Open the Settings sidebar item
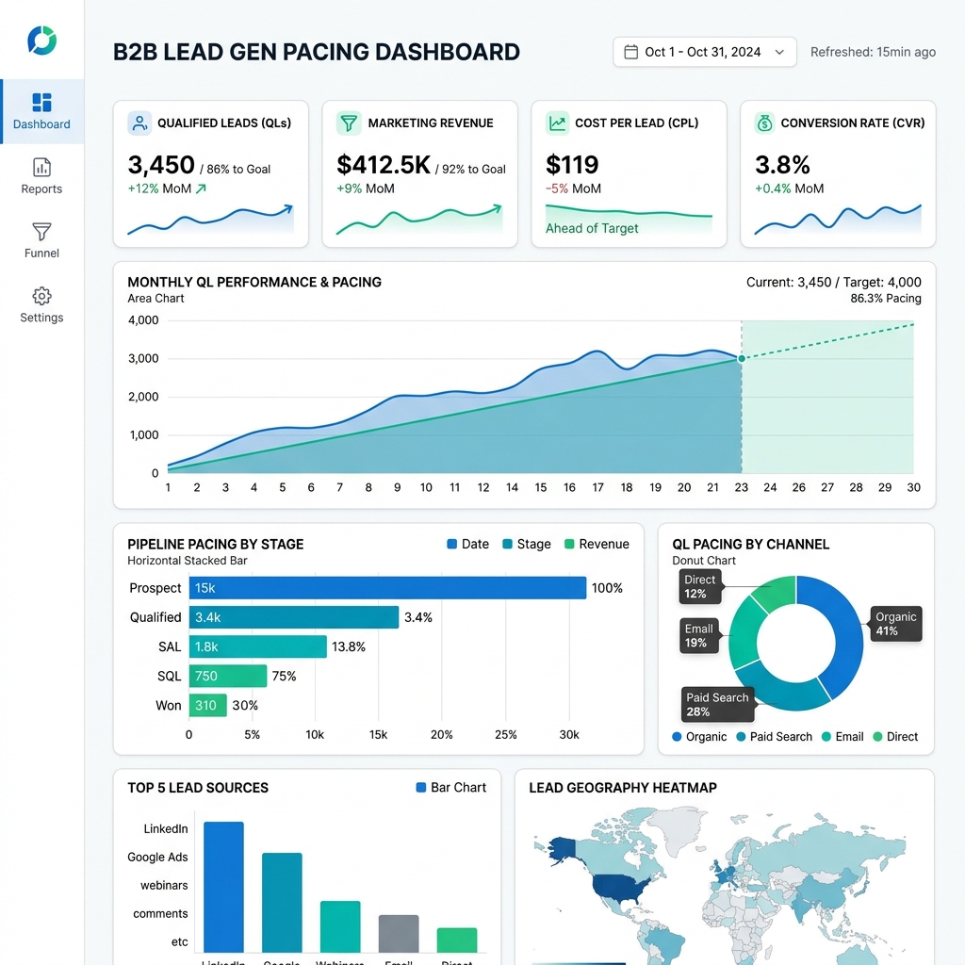This screenshot has height=965, width=965. pos(41,305)
